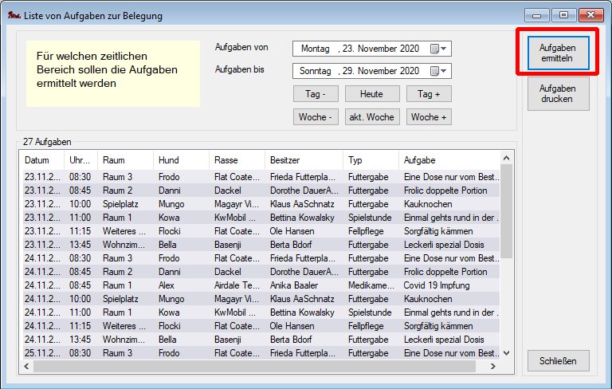
Task: Go back one week with 'Woche -'
Action: point(316,117)
